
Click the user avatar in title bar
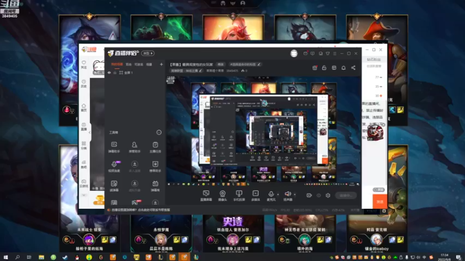(294, 53)
